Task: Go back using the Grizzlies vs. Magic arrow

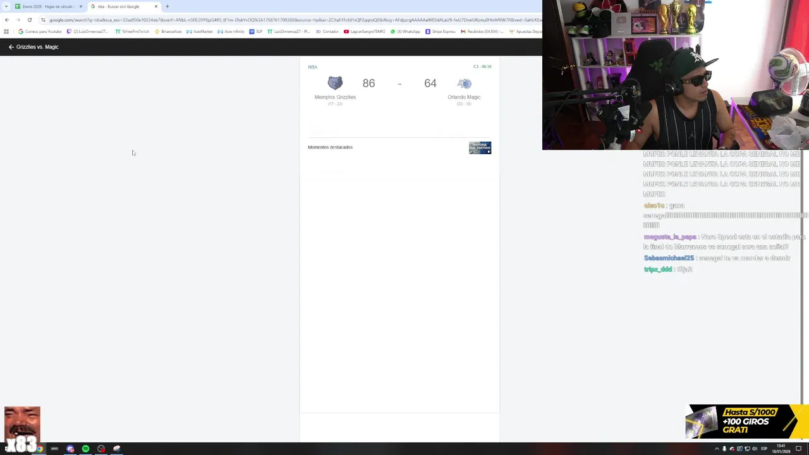Action: coord(11,47)
